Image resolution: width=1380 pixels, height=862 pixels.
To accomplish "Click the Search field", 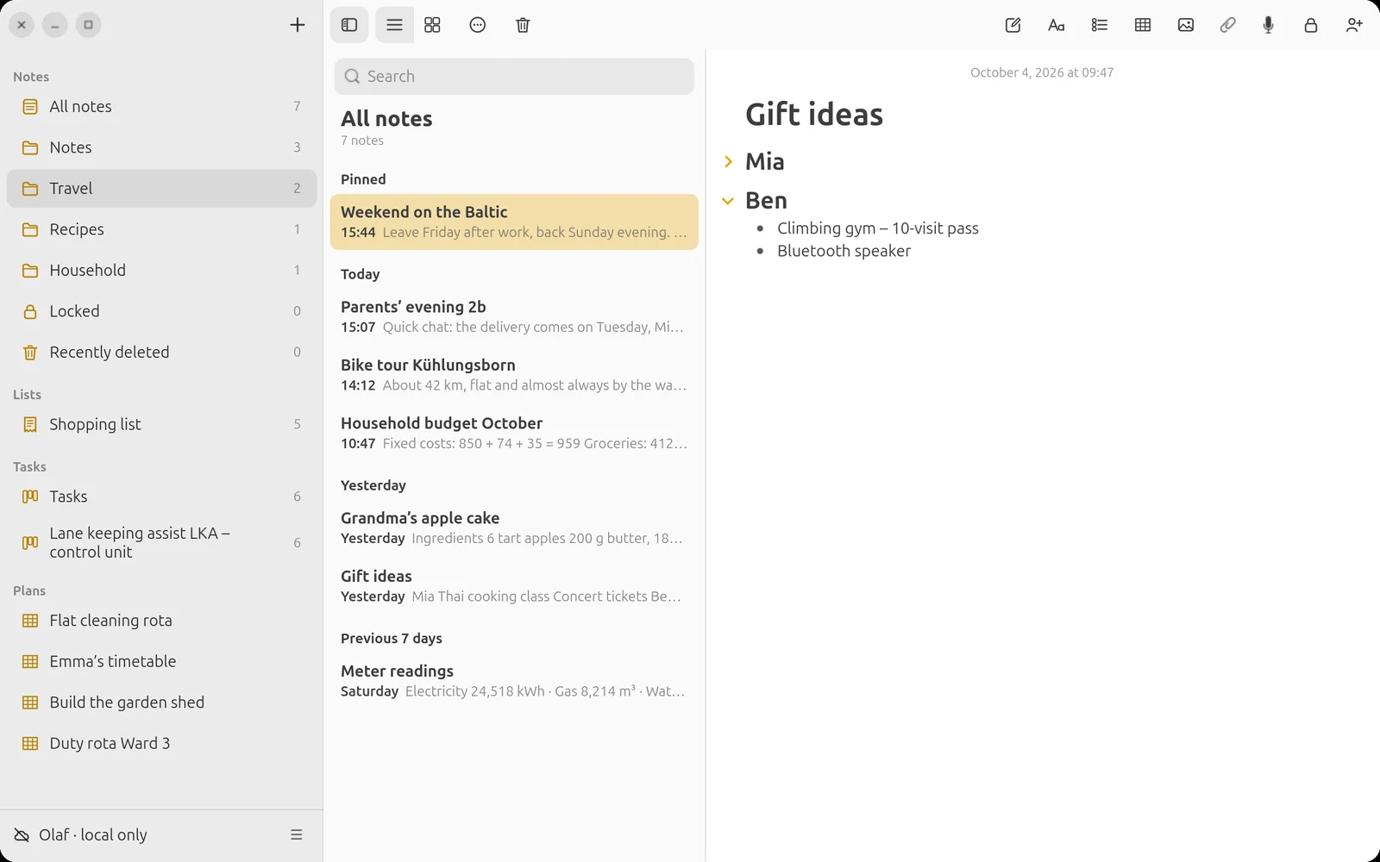I will [x=514, y=77].
